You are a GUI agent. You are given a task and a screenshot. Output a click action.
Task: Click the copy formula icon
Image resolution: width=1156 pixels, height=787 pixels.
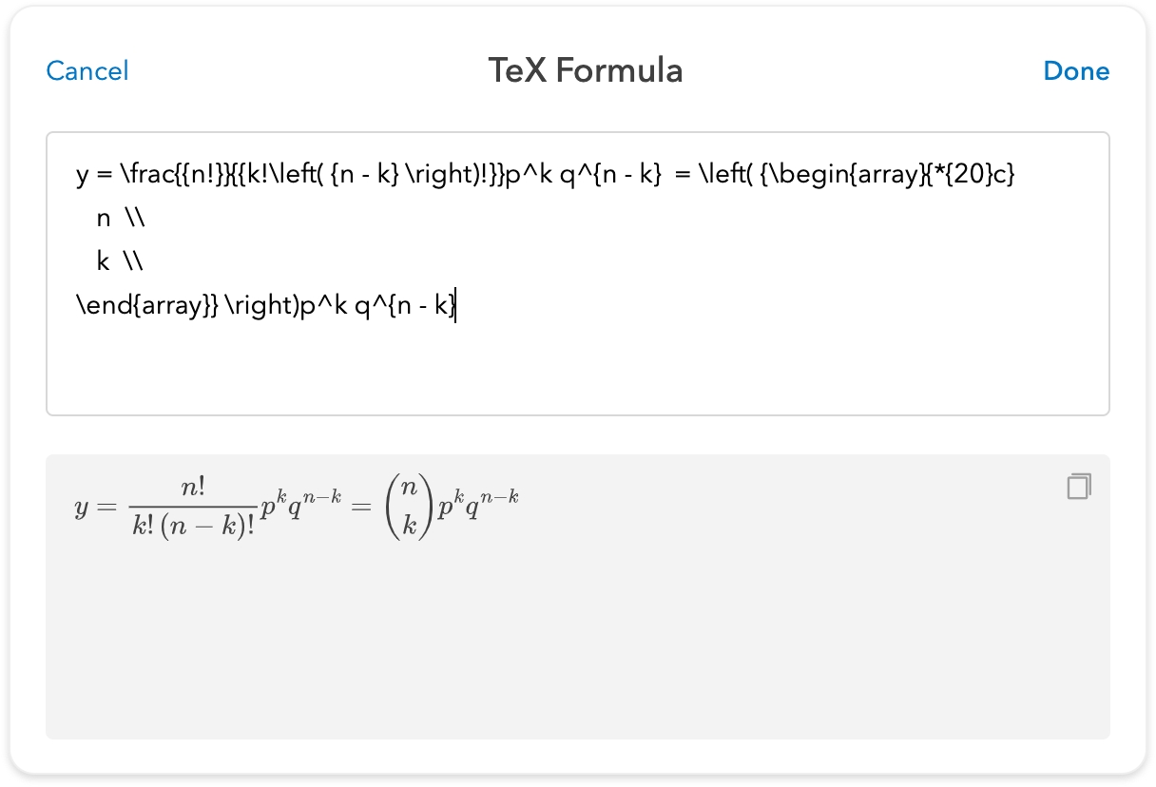click(x=1078, y=487)
